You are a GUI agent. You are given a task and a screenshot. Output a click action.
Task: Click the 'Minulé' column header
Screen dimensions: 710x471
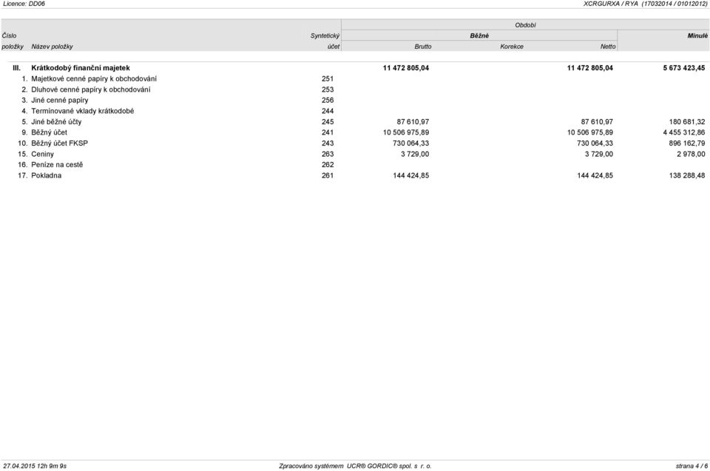pos(697,35)
